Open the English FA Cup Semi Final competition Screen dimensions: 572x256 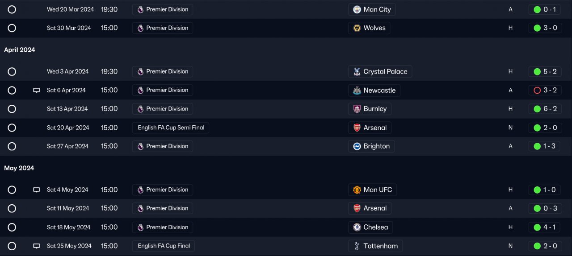coord(171,128)
